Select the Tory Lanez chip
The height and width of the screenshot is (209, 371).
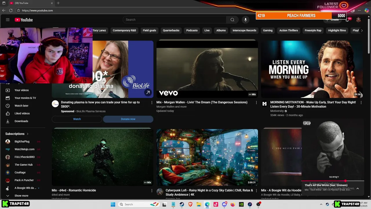tap(99, 30)
